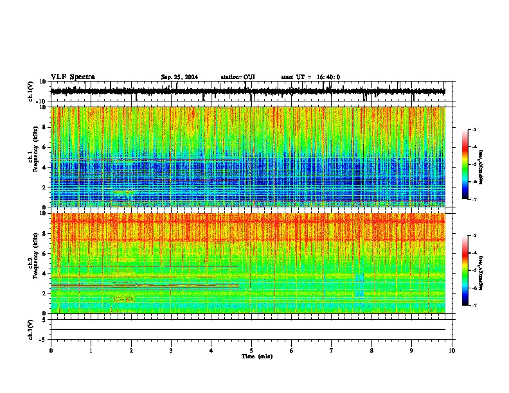
Task: Click the "station=OUI" header label
Action: coord(238,77)
